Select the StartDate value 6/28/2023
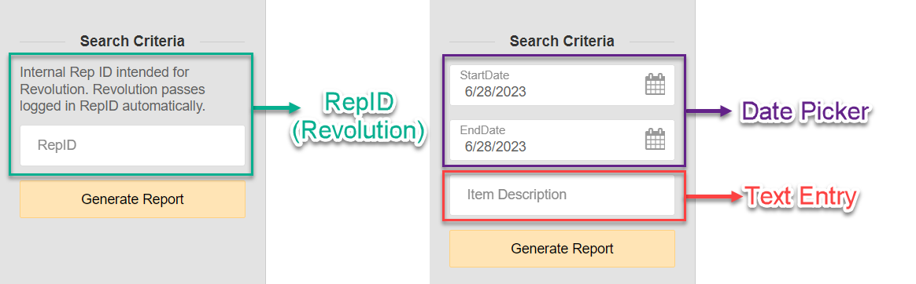This screenshot has height=284, width=916. click(x=495, y=91)
